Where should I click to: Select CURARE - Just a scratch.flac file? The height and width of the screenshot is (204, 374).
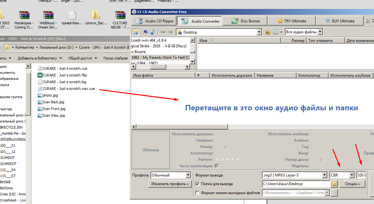coord(62,75)
